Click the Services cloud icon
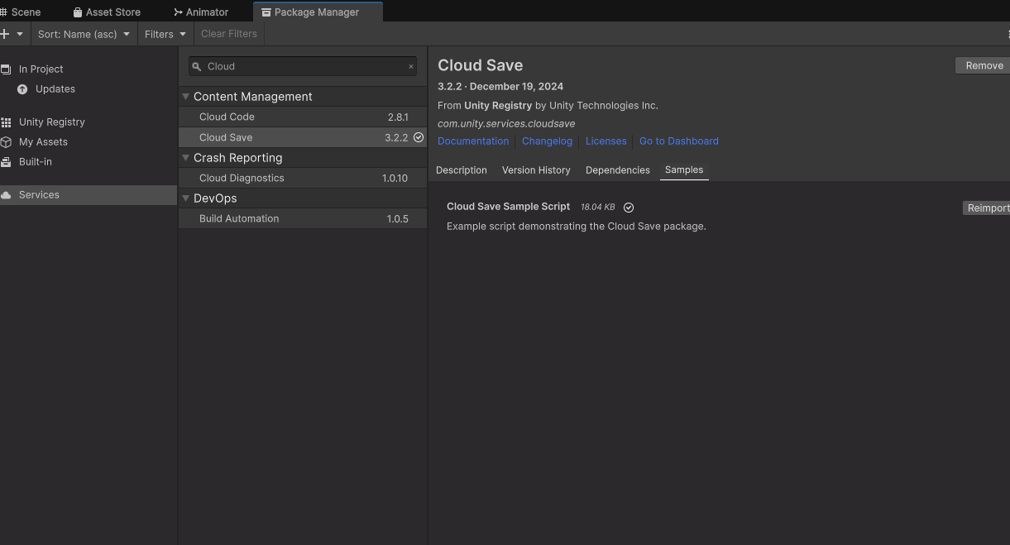 click(6, 195)
